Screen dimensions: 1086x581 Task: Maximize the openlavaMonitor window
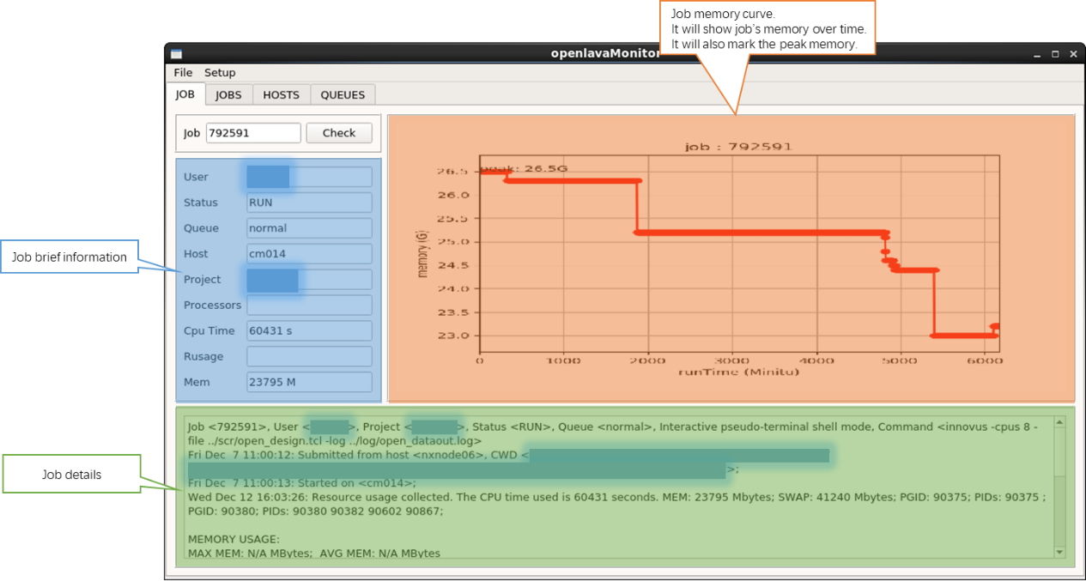click(x=1055, y=53)
